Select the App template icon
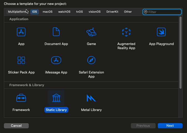The image size is (187, 133). (21, 32)
